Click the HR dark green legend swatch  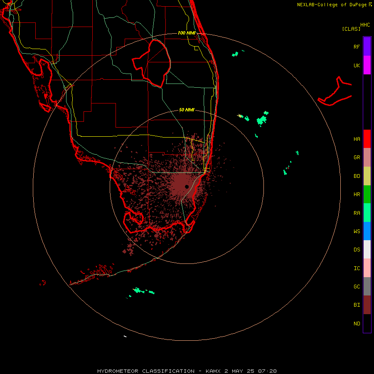point(367,194)
